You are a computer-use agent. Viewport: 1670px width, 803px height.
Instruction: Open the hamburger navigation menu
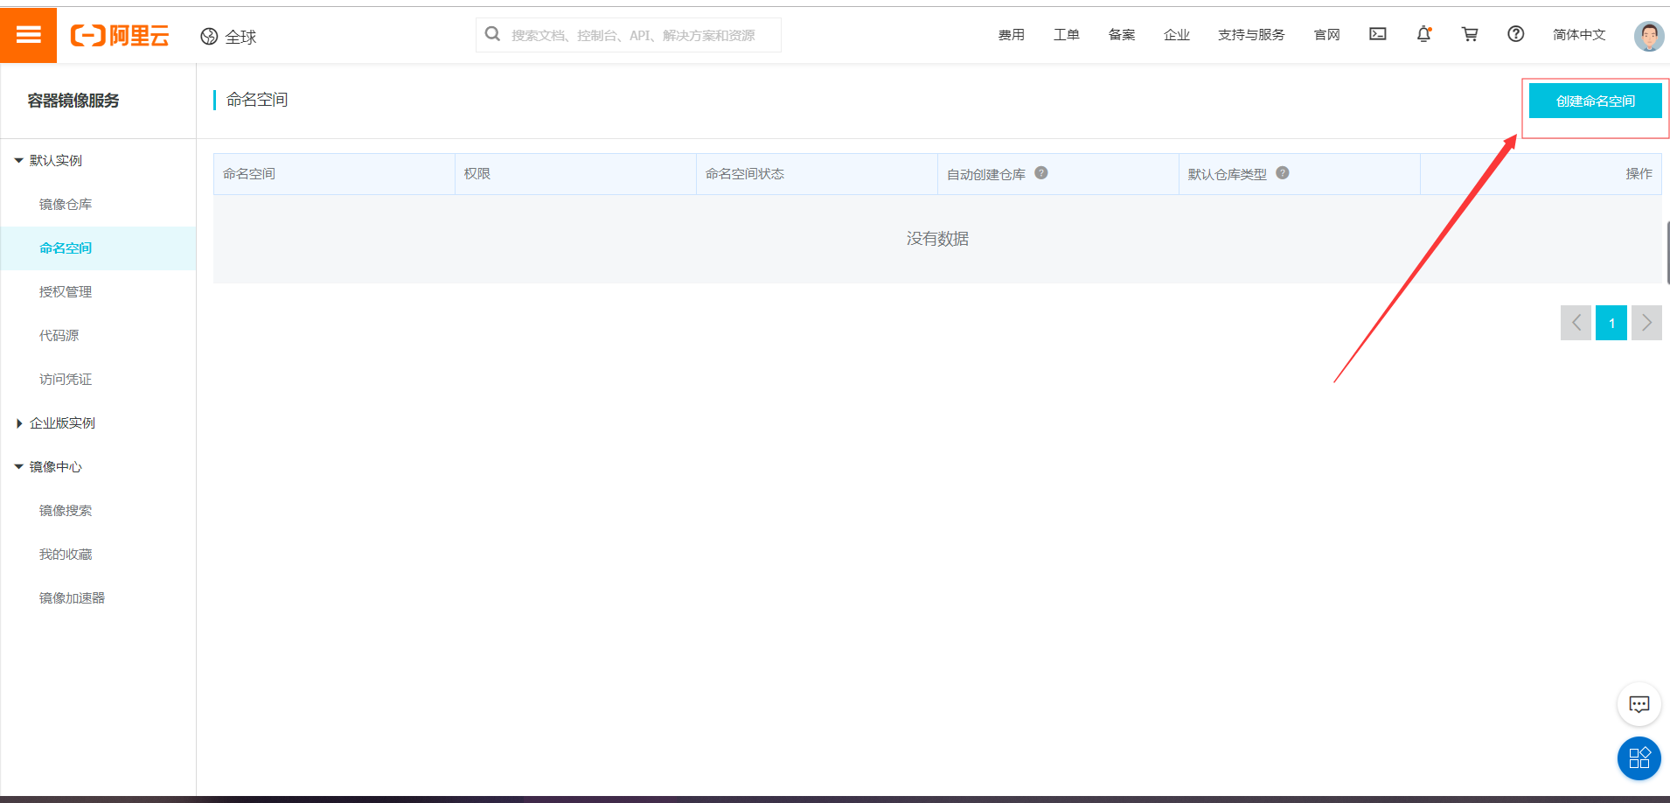point(29,35)
